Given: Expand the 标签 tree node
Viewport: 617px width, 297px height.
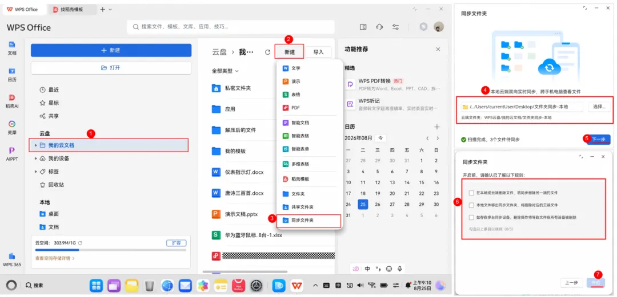Looking at the screenshot, I should 36,172.
